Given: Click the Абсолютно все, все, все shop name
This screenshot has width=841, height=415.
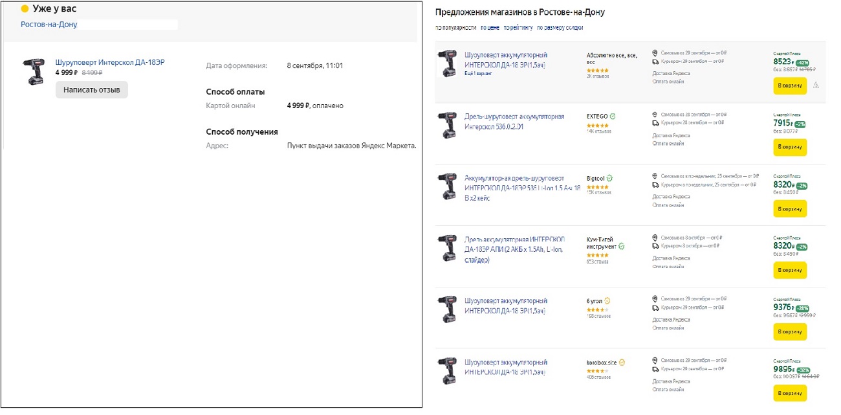Looking at the screenshot, I should (611, 58).
